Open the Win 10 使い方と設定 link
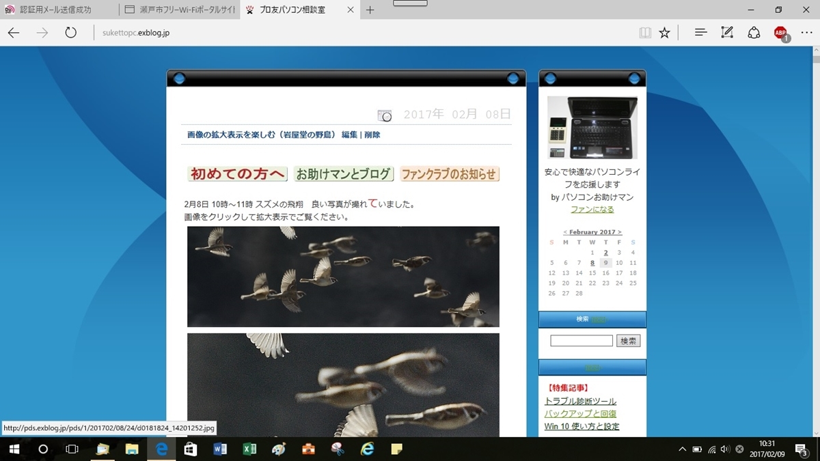Image resolution: width=820 pixels, height=461 pixels. 582,427
